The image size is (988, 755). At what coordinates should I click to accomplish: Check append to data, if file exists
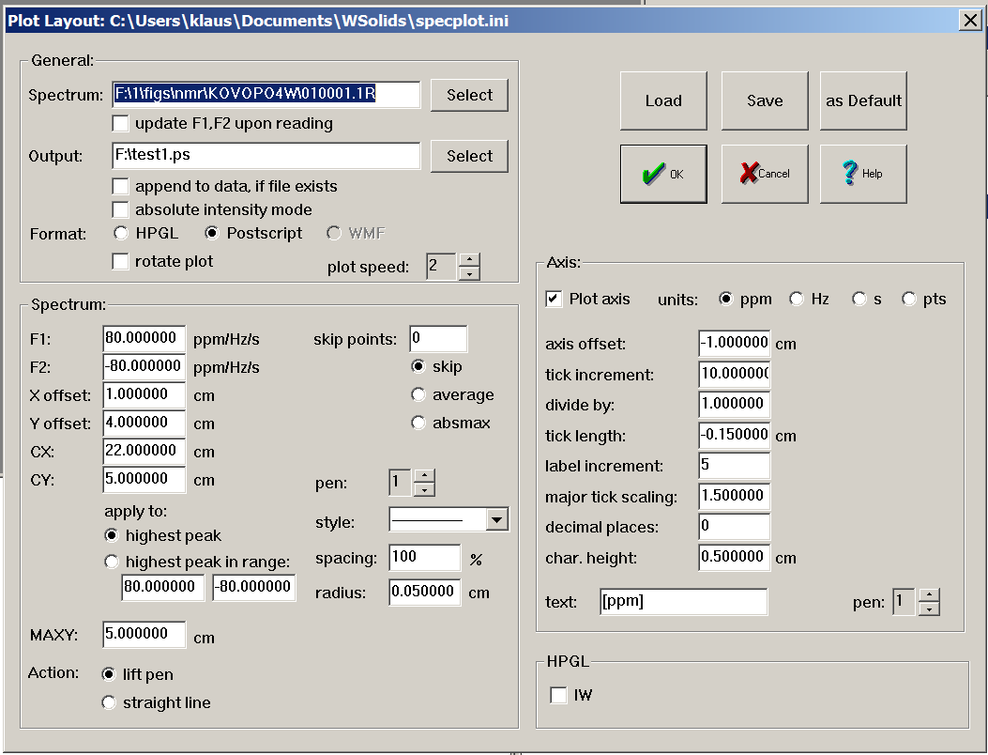click(120, 186)
